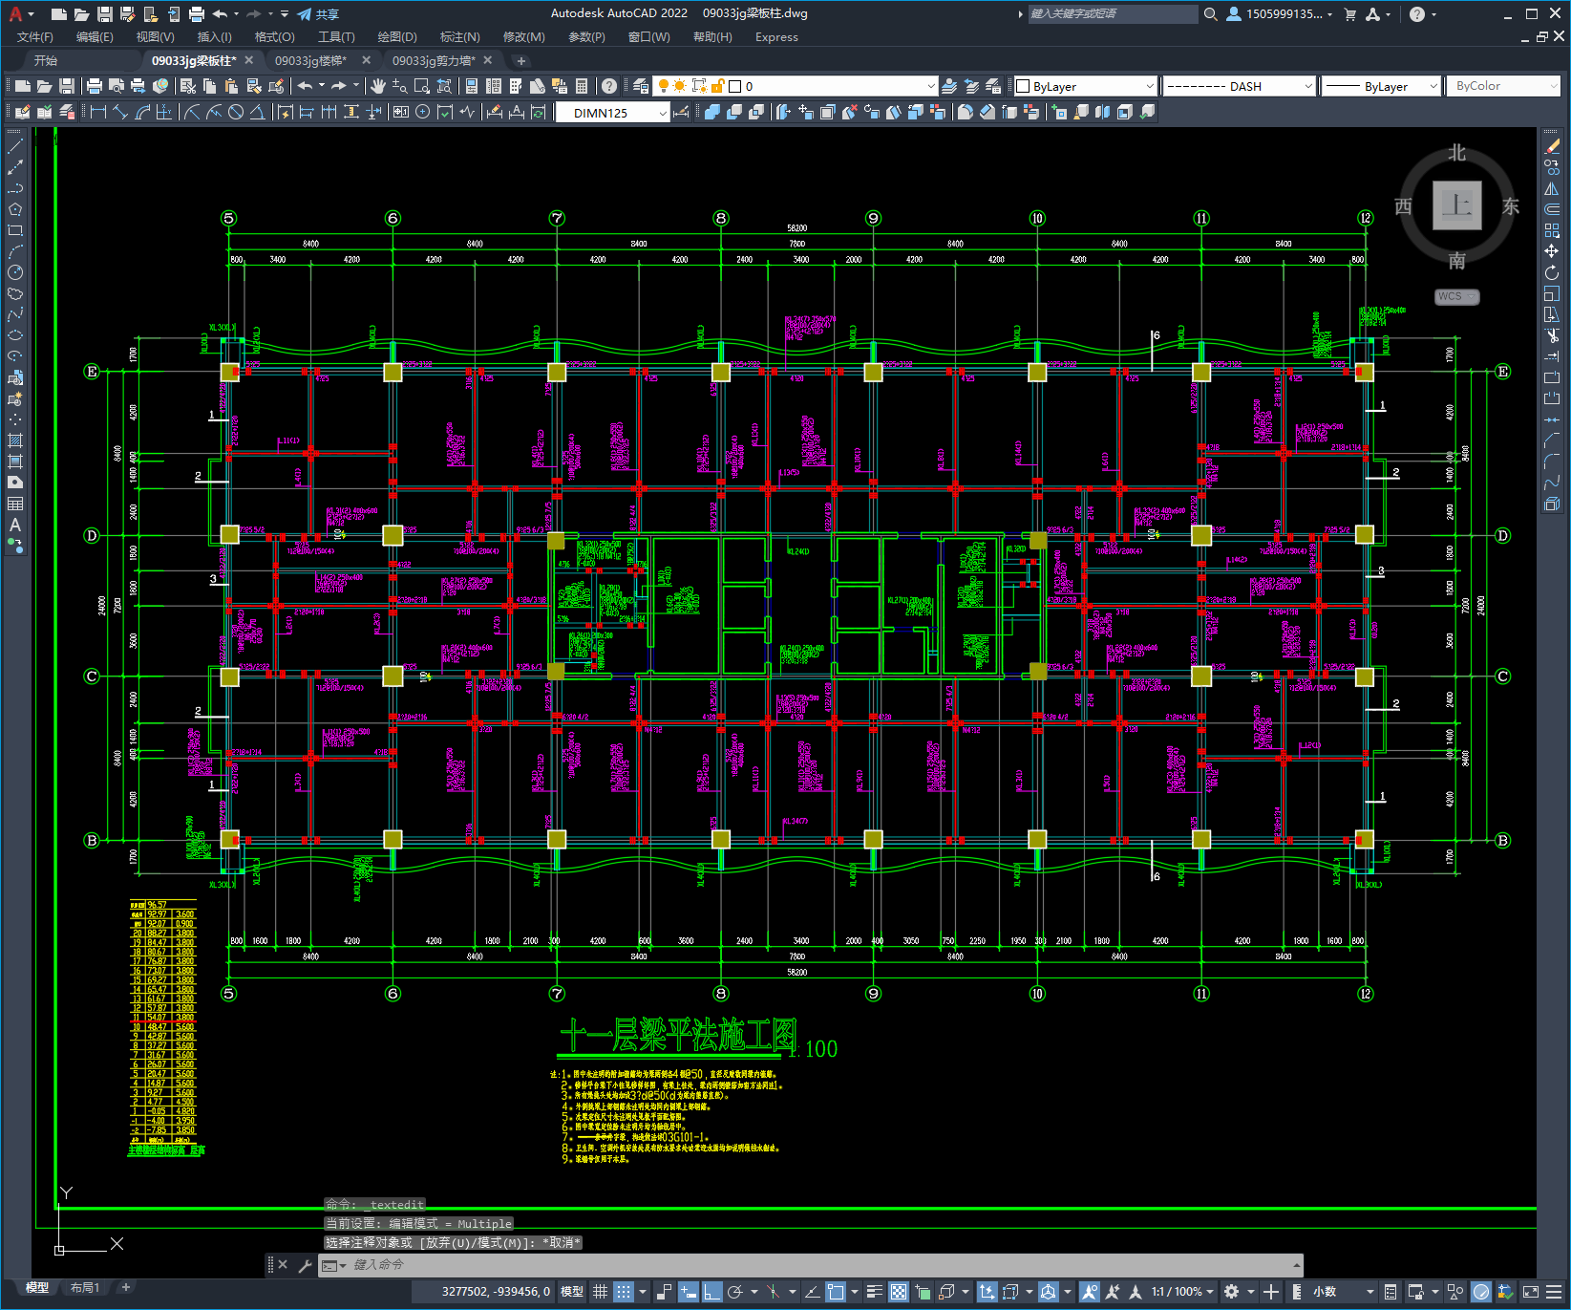Click the search magnifier icon in title bar

pyautogui.click(x=1211, y=14)
